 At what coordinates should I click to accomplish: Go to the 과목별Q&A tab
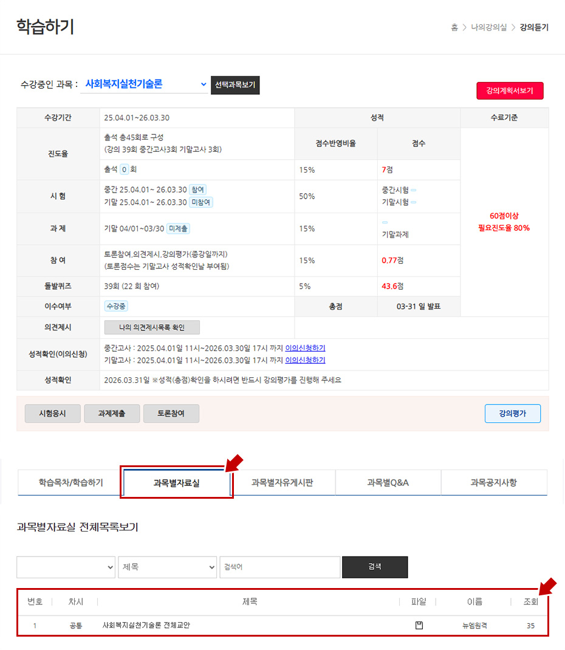(388, 482)
